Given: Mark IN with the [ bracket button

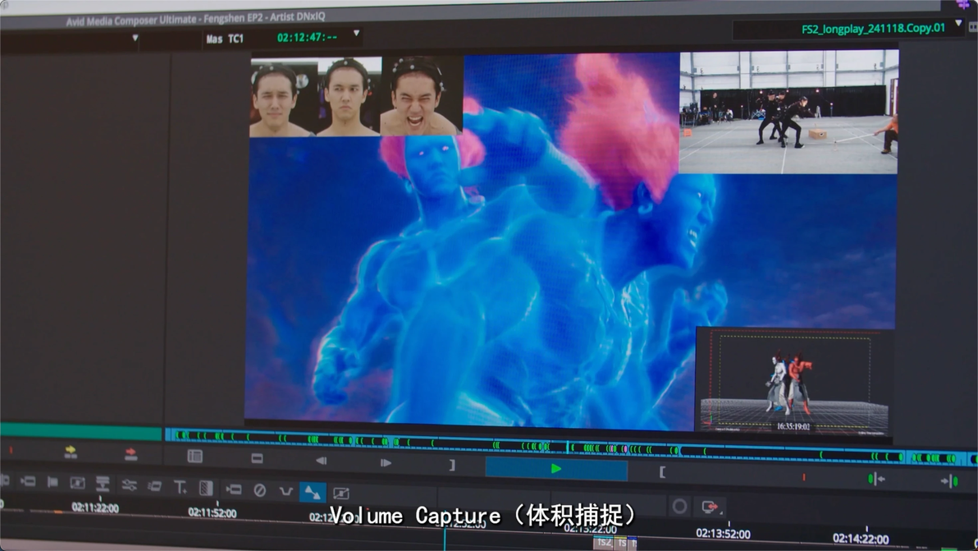Looking at the screenshot, I should [662, 472].
